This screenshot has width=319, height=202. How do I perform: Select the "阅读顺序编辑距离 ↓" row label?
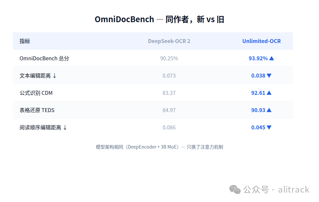coord(43,127)
